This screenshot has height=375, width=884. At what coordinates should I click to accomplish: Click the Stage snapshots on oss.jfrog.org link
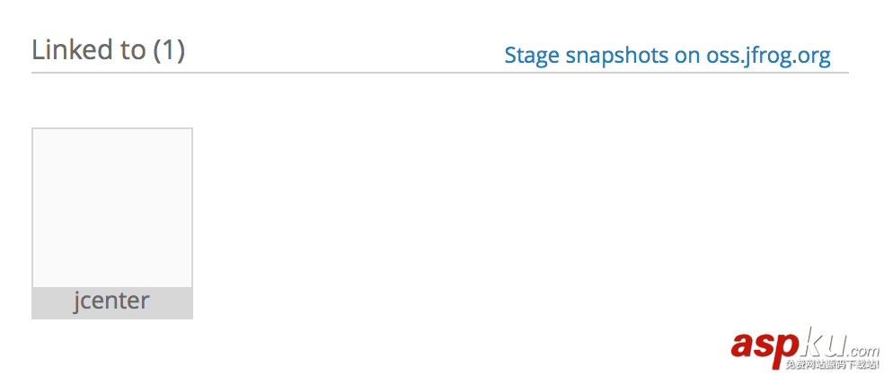[667, 56]
